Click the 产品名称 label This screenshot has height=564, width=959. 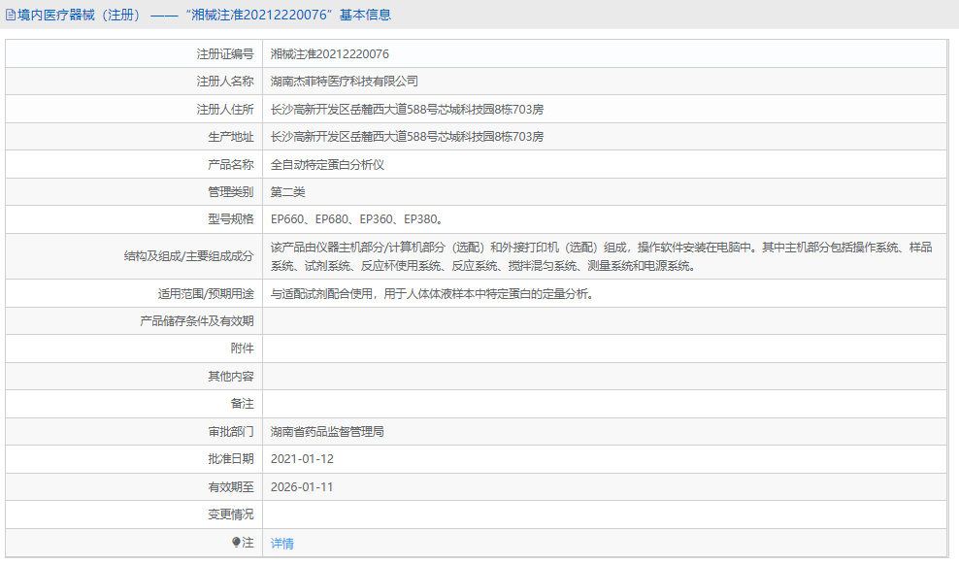tap(231, 165)
